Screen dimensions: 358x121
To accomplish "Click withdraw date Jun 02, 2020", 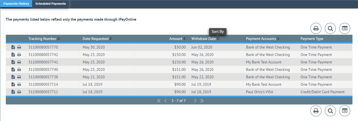I will [x=202, y=47].
